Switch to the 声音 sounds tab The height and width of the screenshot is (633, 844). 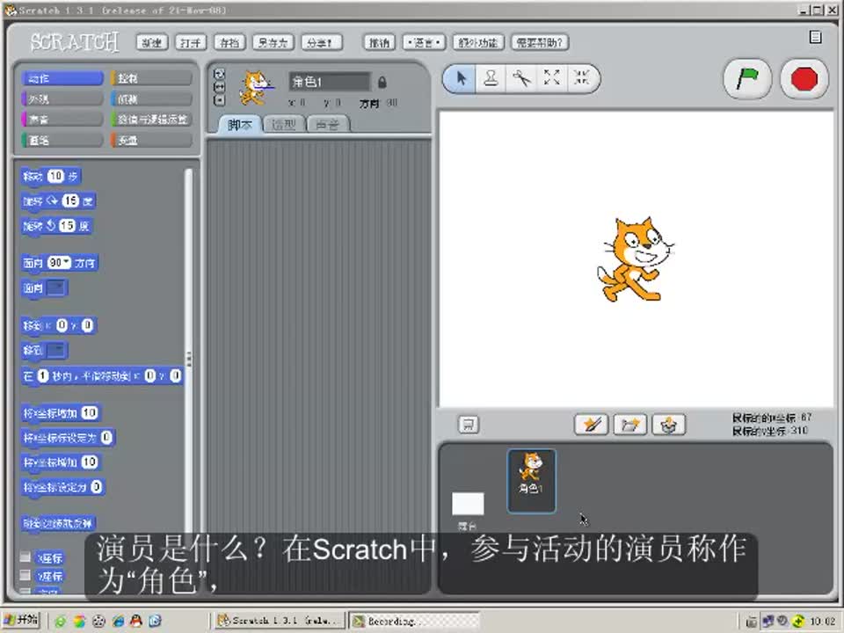(327, 125)
